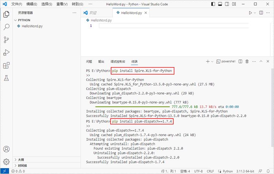Click the VS Code logo in title bar
The width and height of the screenshot is (274, 174).
point(5,4)
